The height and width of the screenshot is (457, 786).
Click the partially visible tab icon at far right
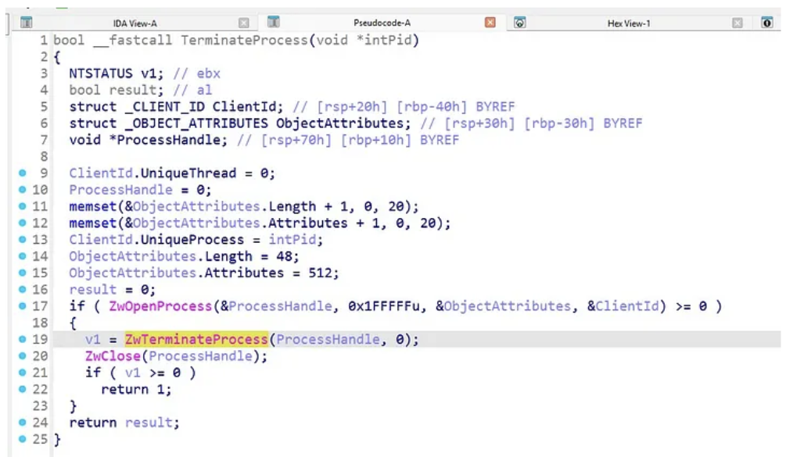(x=766, y=23)
